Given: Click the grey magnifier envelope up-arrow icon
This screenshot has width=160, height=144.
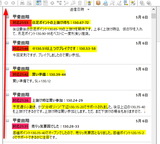Looking at the screenshot, I should pyautogui.click(x=112, y=3).
